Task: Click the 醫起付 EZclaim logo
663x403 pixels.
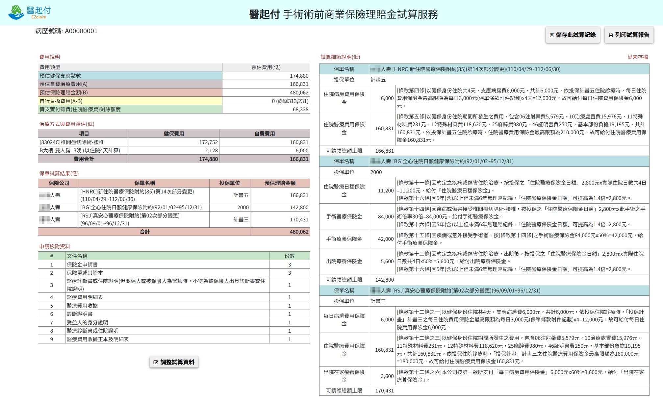Action: click(30, 12)
